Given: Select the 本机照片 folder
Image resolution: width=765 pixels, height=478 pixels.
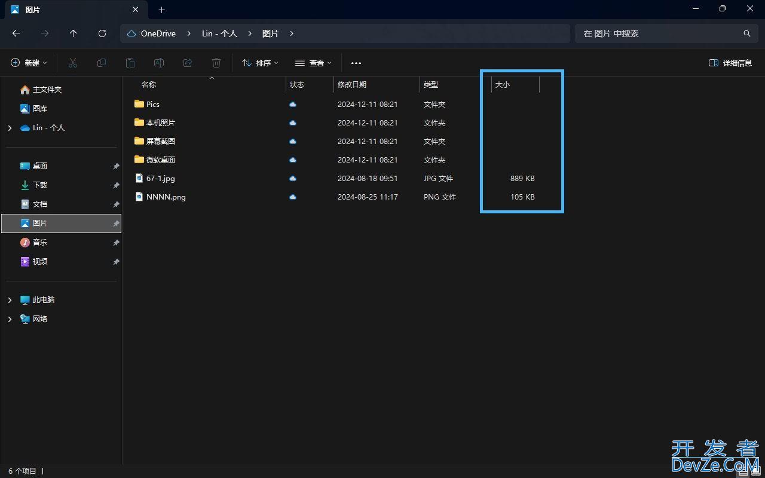Looking at the screenshot, I should (161, 122).
